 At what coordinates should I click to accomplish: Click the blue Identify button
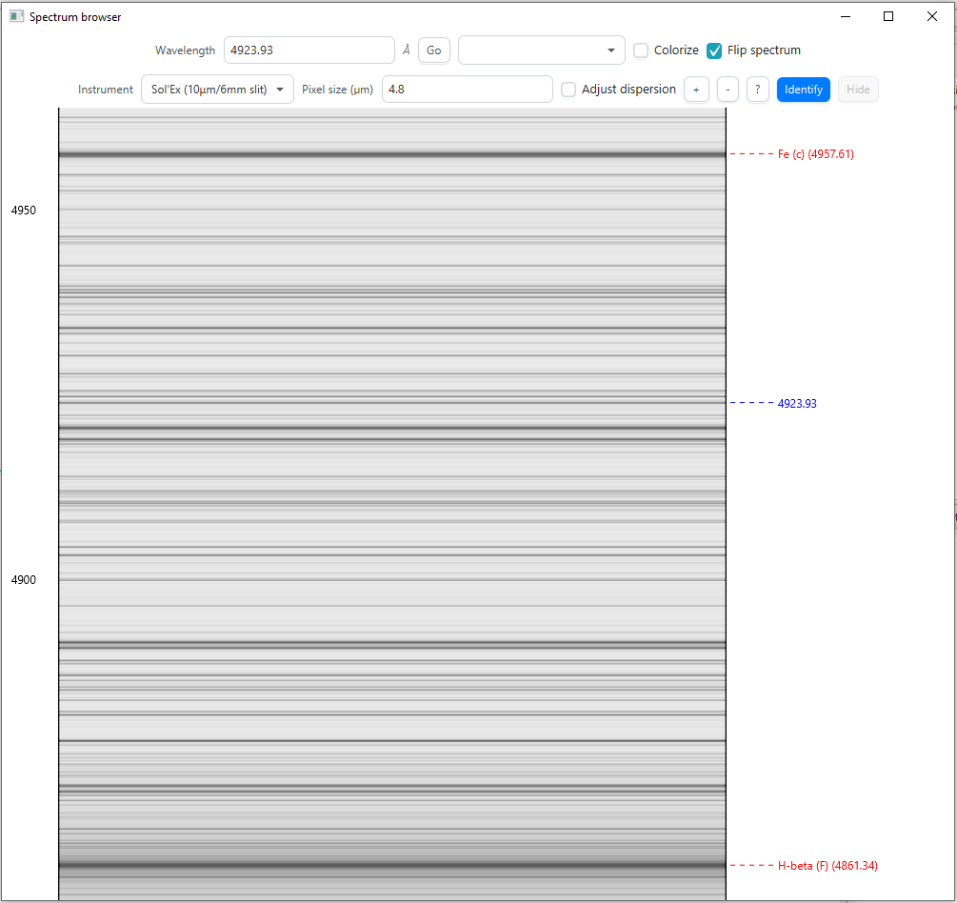coord(803,90)
